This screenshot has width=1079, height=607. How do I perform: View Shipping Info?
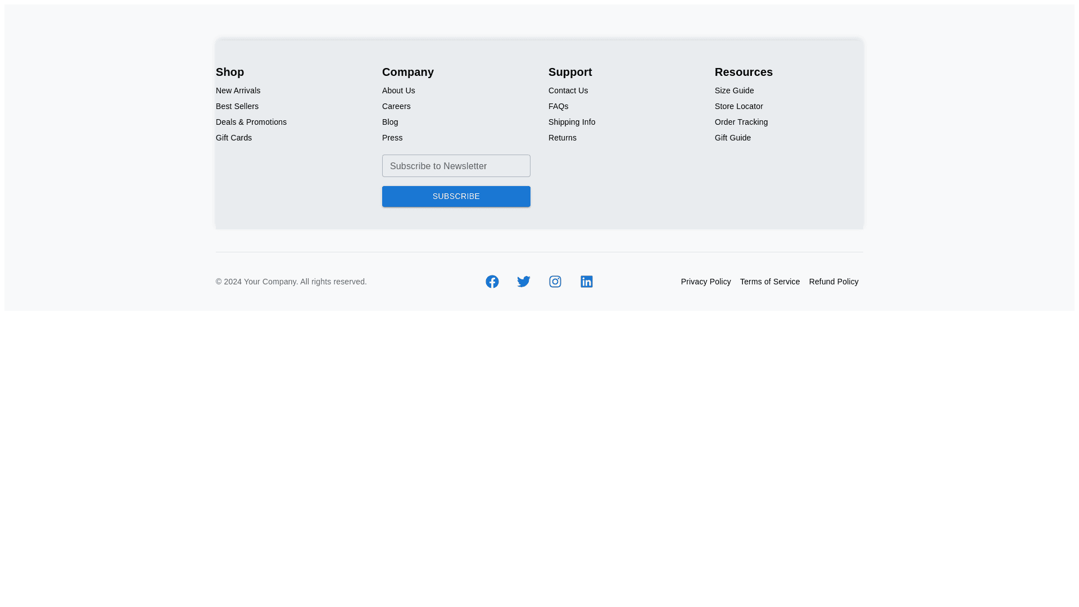pos(572,122)
